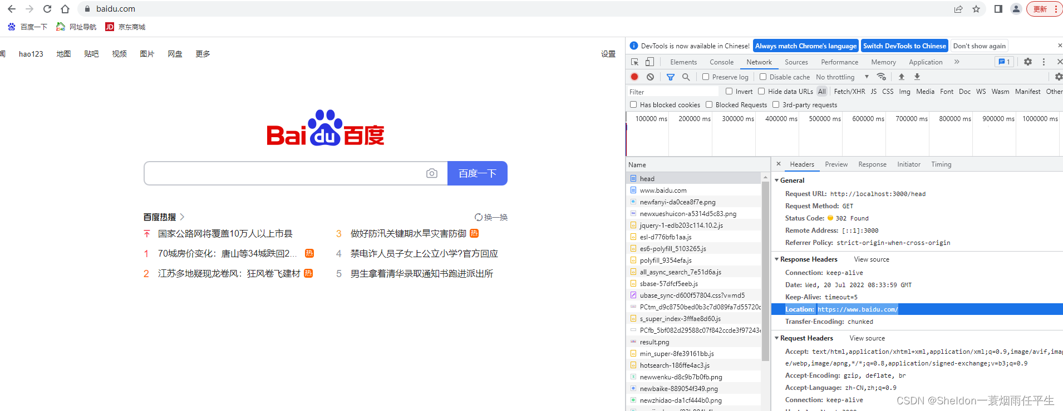Image resolution: width=1063 pixels, height=411 pixels.
Task: Reload the page with the refresh icon
Action: pos(47,9)
